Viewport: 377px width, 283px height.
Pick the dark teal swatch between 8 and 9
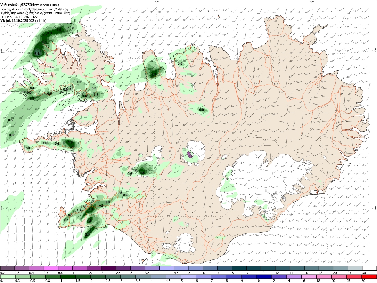[239, 269]
